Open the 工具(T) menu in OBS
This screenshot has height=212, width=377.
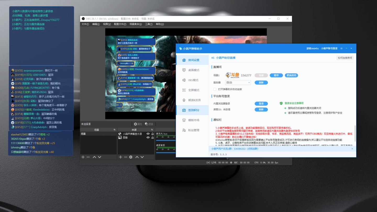pos(149,24)
